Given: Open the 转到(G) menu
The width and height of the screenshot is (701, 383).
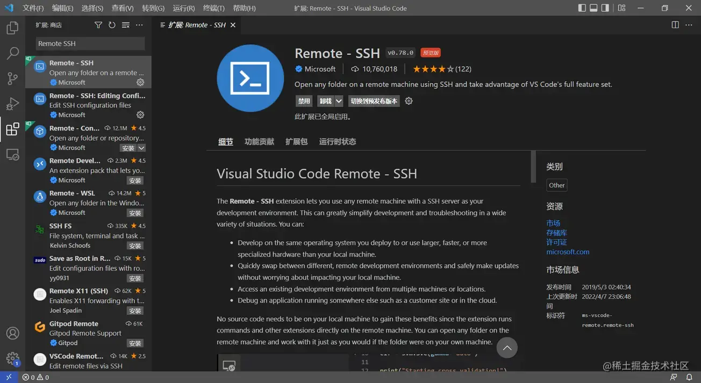Looking at the screenshot, I should (153, 8).
